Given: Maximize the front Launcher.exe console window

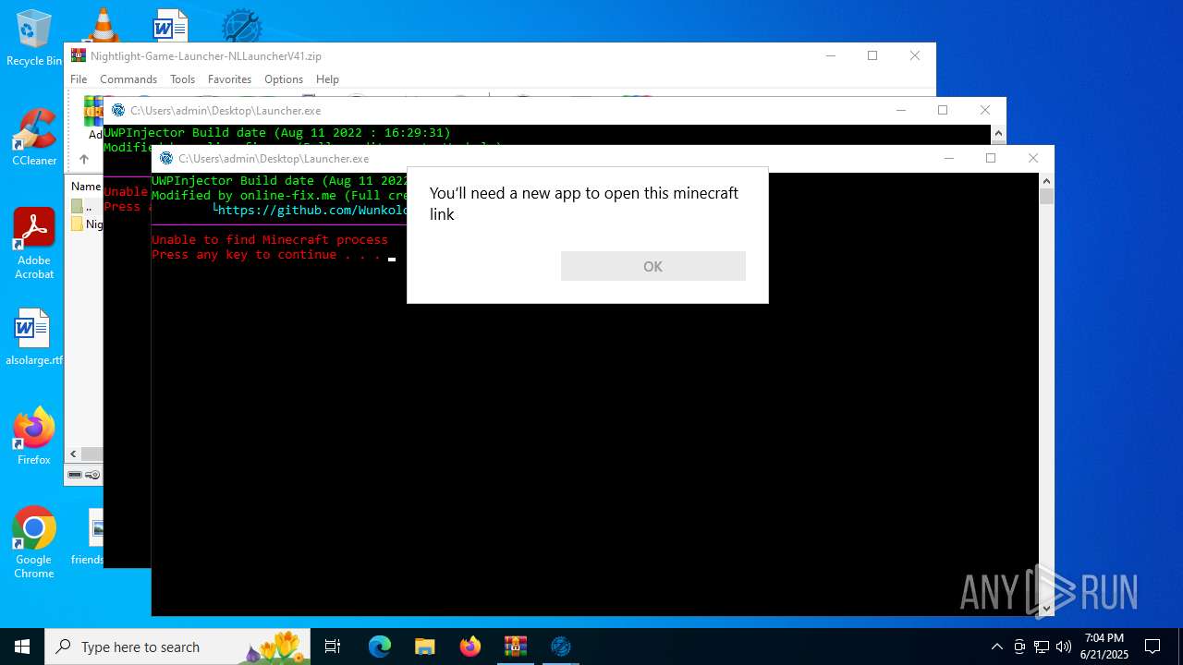Looking at the screenshot, I should tap(991, 158).
